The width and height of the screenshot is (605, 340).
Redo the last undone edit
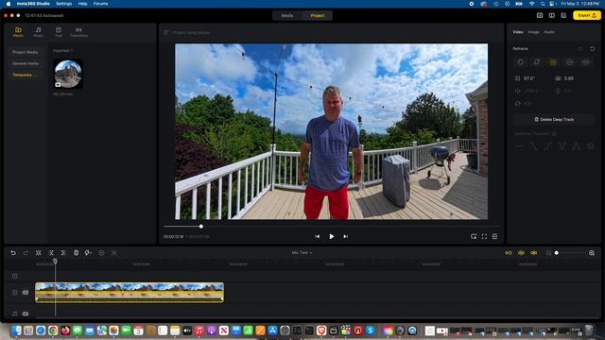click(x=26, y=253)
